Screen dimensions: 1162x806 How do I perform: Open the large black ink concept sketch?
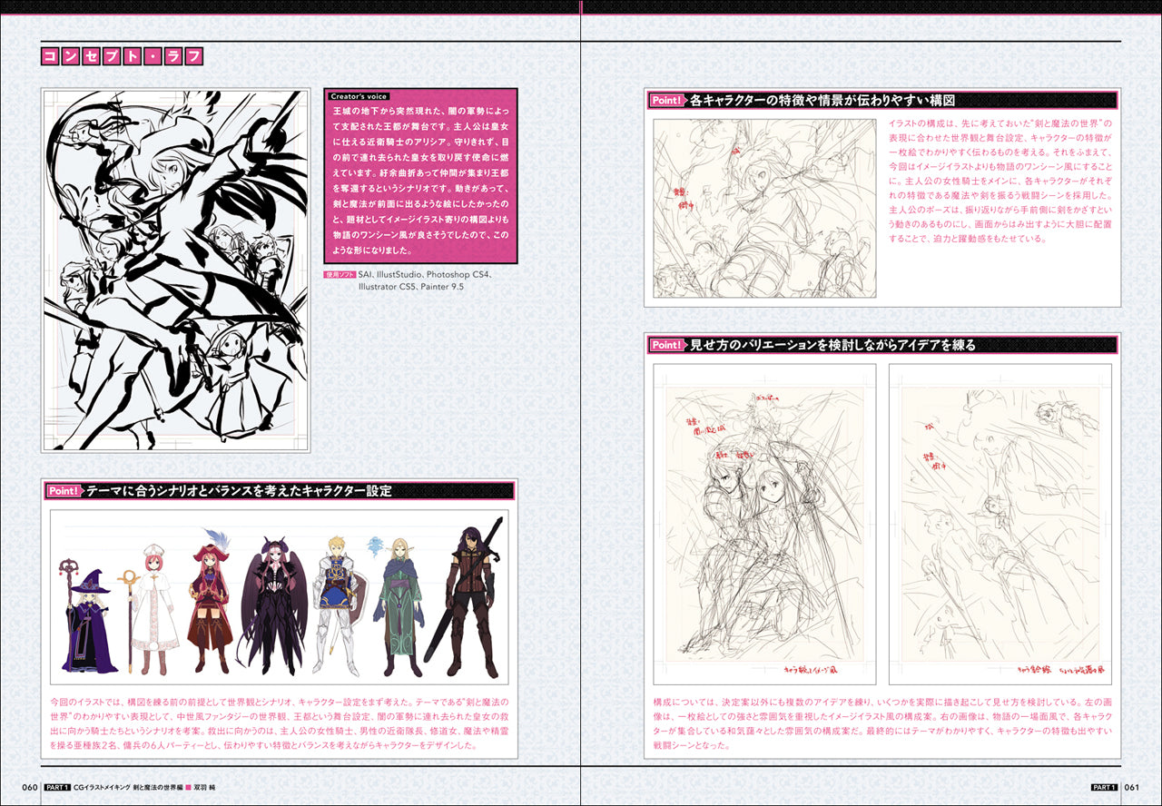[x=177, y=270]
